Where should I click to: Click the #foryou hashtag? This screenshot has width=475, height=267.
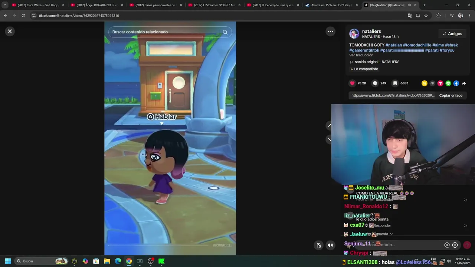point(447,50)
